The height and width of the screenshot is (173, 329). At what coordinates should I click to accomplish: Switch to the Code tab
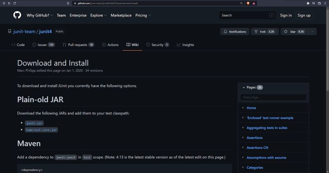click(18, 45)
